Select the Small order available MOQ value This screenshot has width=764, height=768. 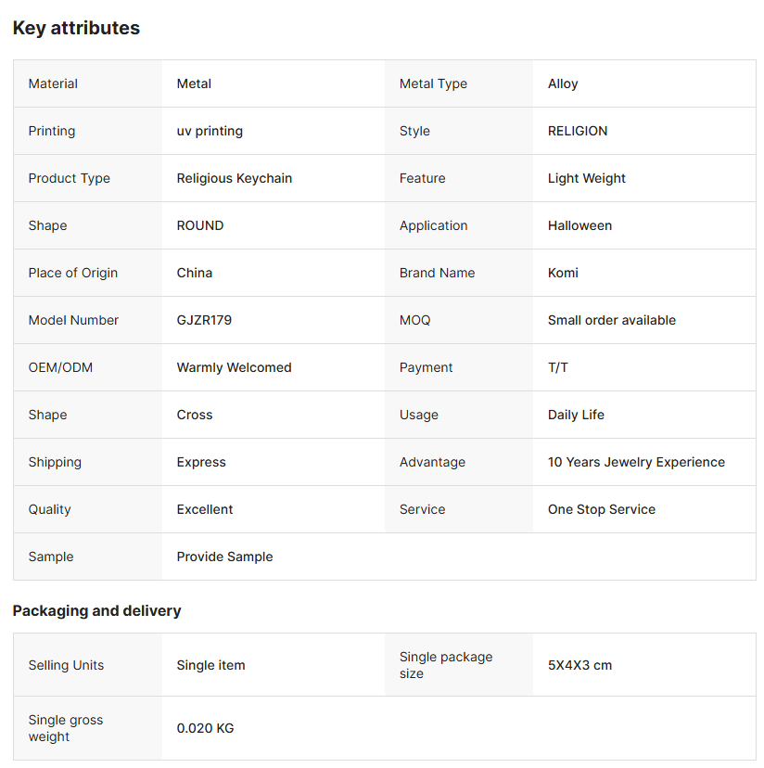(612, 320)
